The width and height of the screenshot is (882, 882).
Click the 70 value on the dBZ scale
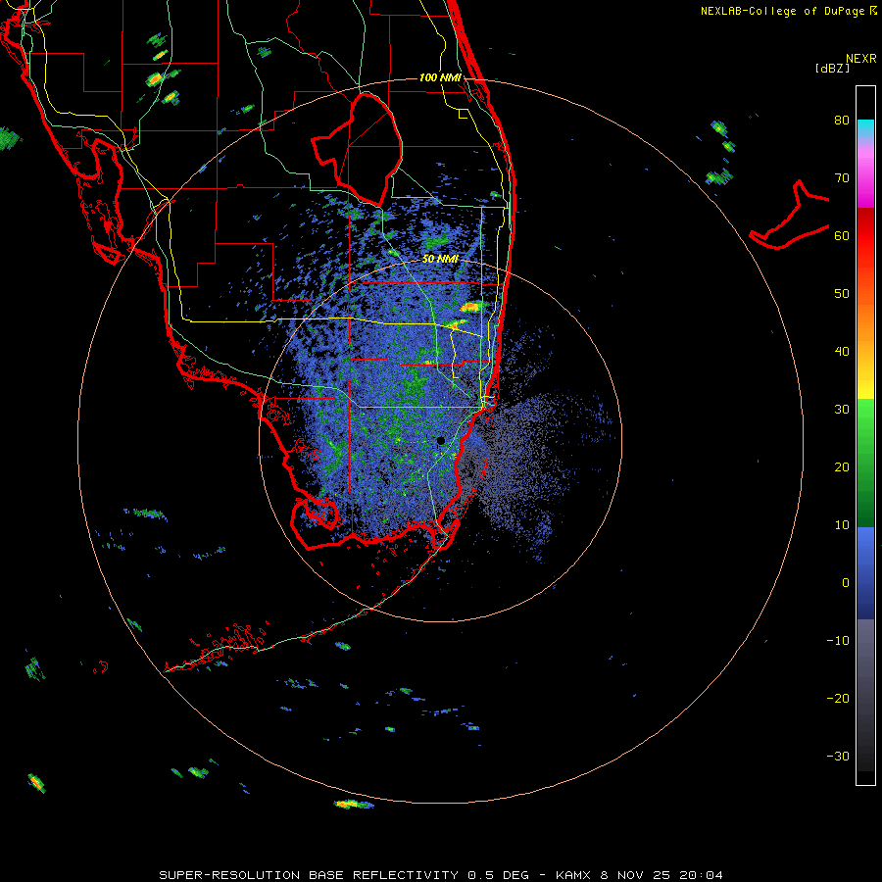pos(842,178)
